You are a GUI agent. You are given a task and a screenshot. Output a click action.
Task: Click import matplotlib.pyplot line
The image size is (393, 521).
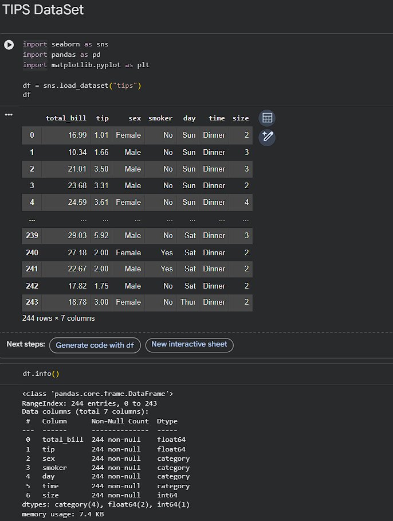click(87, 65)
